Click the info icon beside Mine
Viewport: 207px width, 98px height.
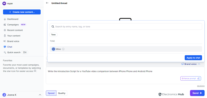tap(63, 49)
